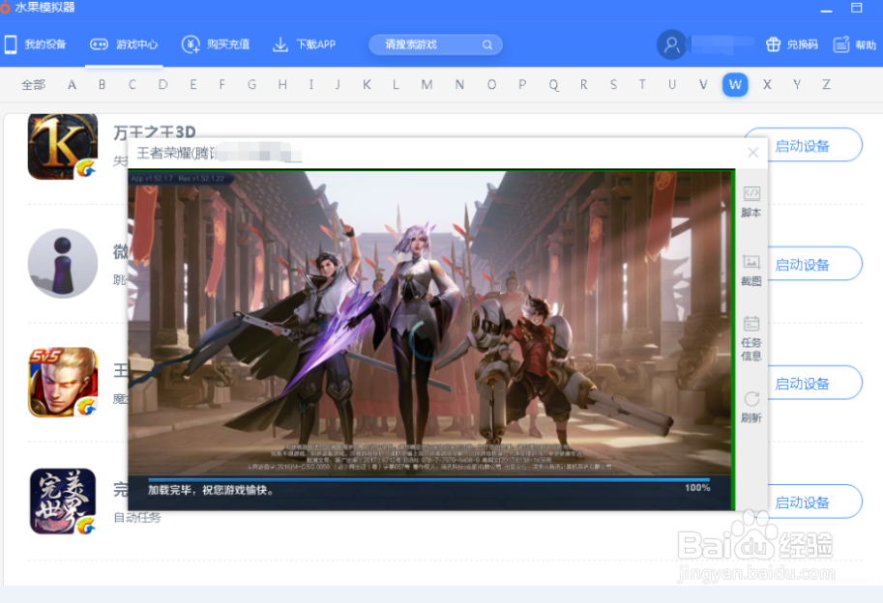Minimize the 水果模拟器 window
883x603 pixels.
point(826,9)
